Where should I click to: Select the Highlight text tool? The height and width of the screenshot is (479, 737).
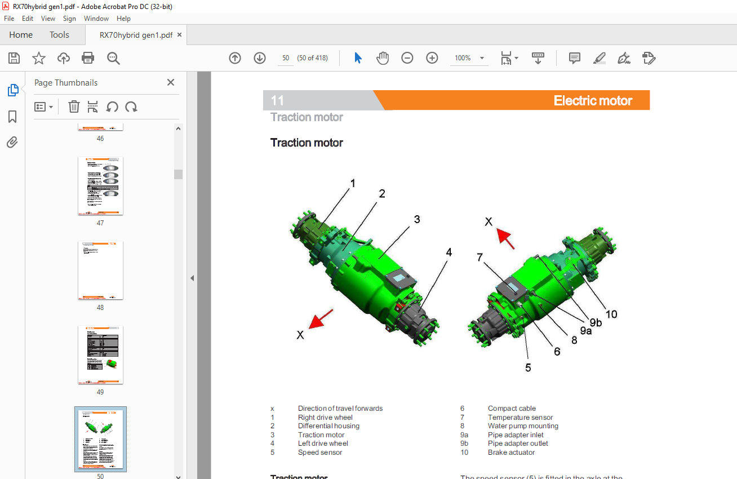600,58
